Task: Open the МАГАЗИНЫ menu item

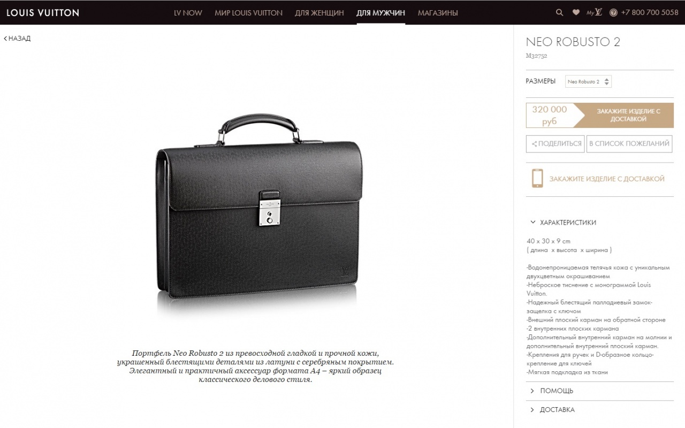Action: (438, 13)
